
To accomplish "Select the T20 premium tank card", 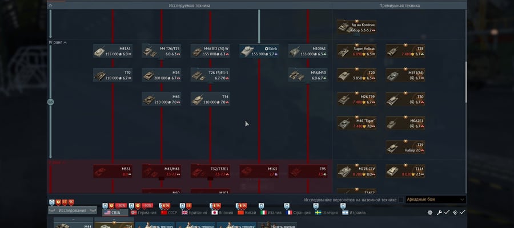I will 356,75.
